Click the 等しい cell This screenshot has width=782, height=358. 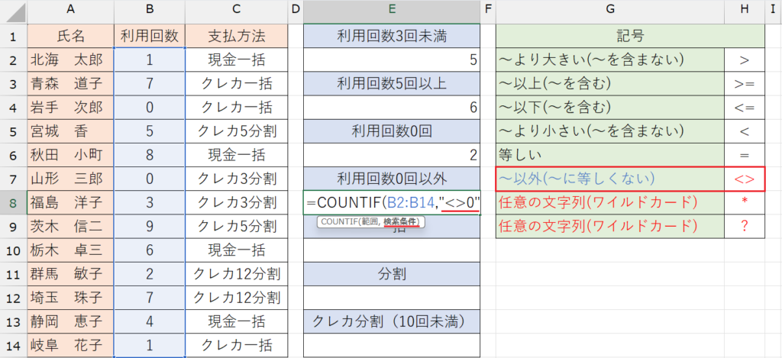(x=610, y=156)
